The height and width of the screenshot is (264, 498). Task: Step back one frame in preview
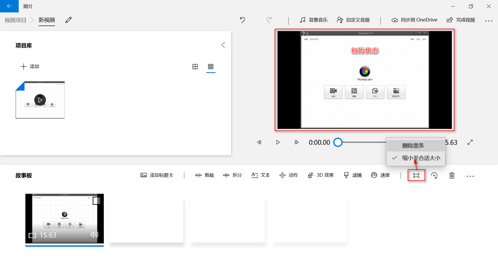pyautogui.click(x=259, y=142)
